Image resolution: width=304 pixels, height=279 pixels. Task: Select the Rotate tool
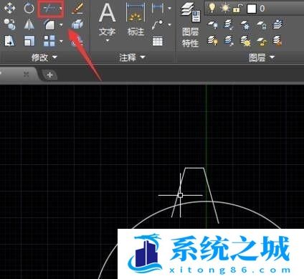coord(29,9)
